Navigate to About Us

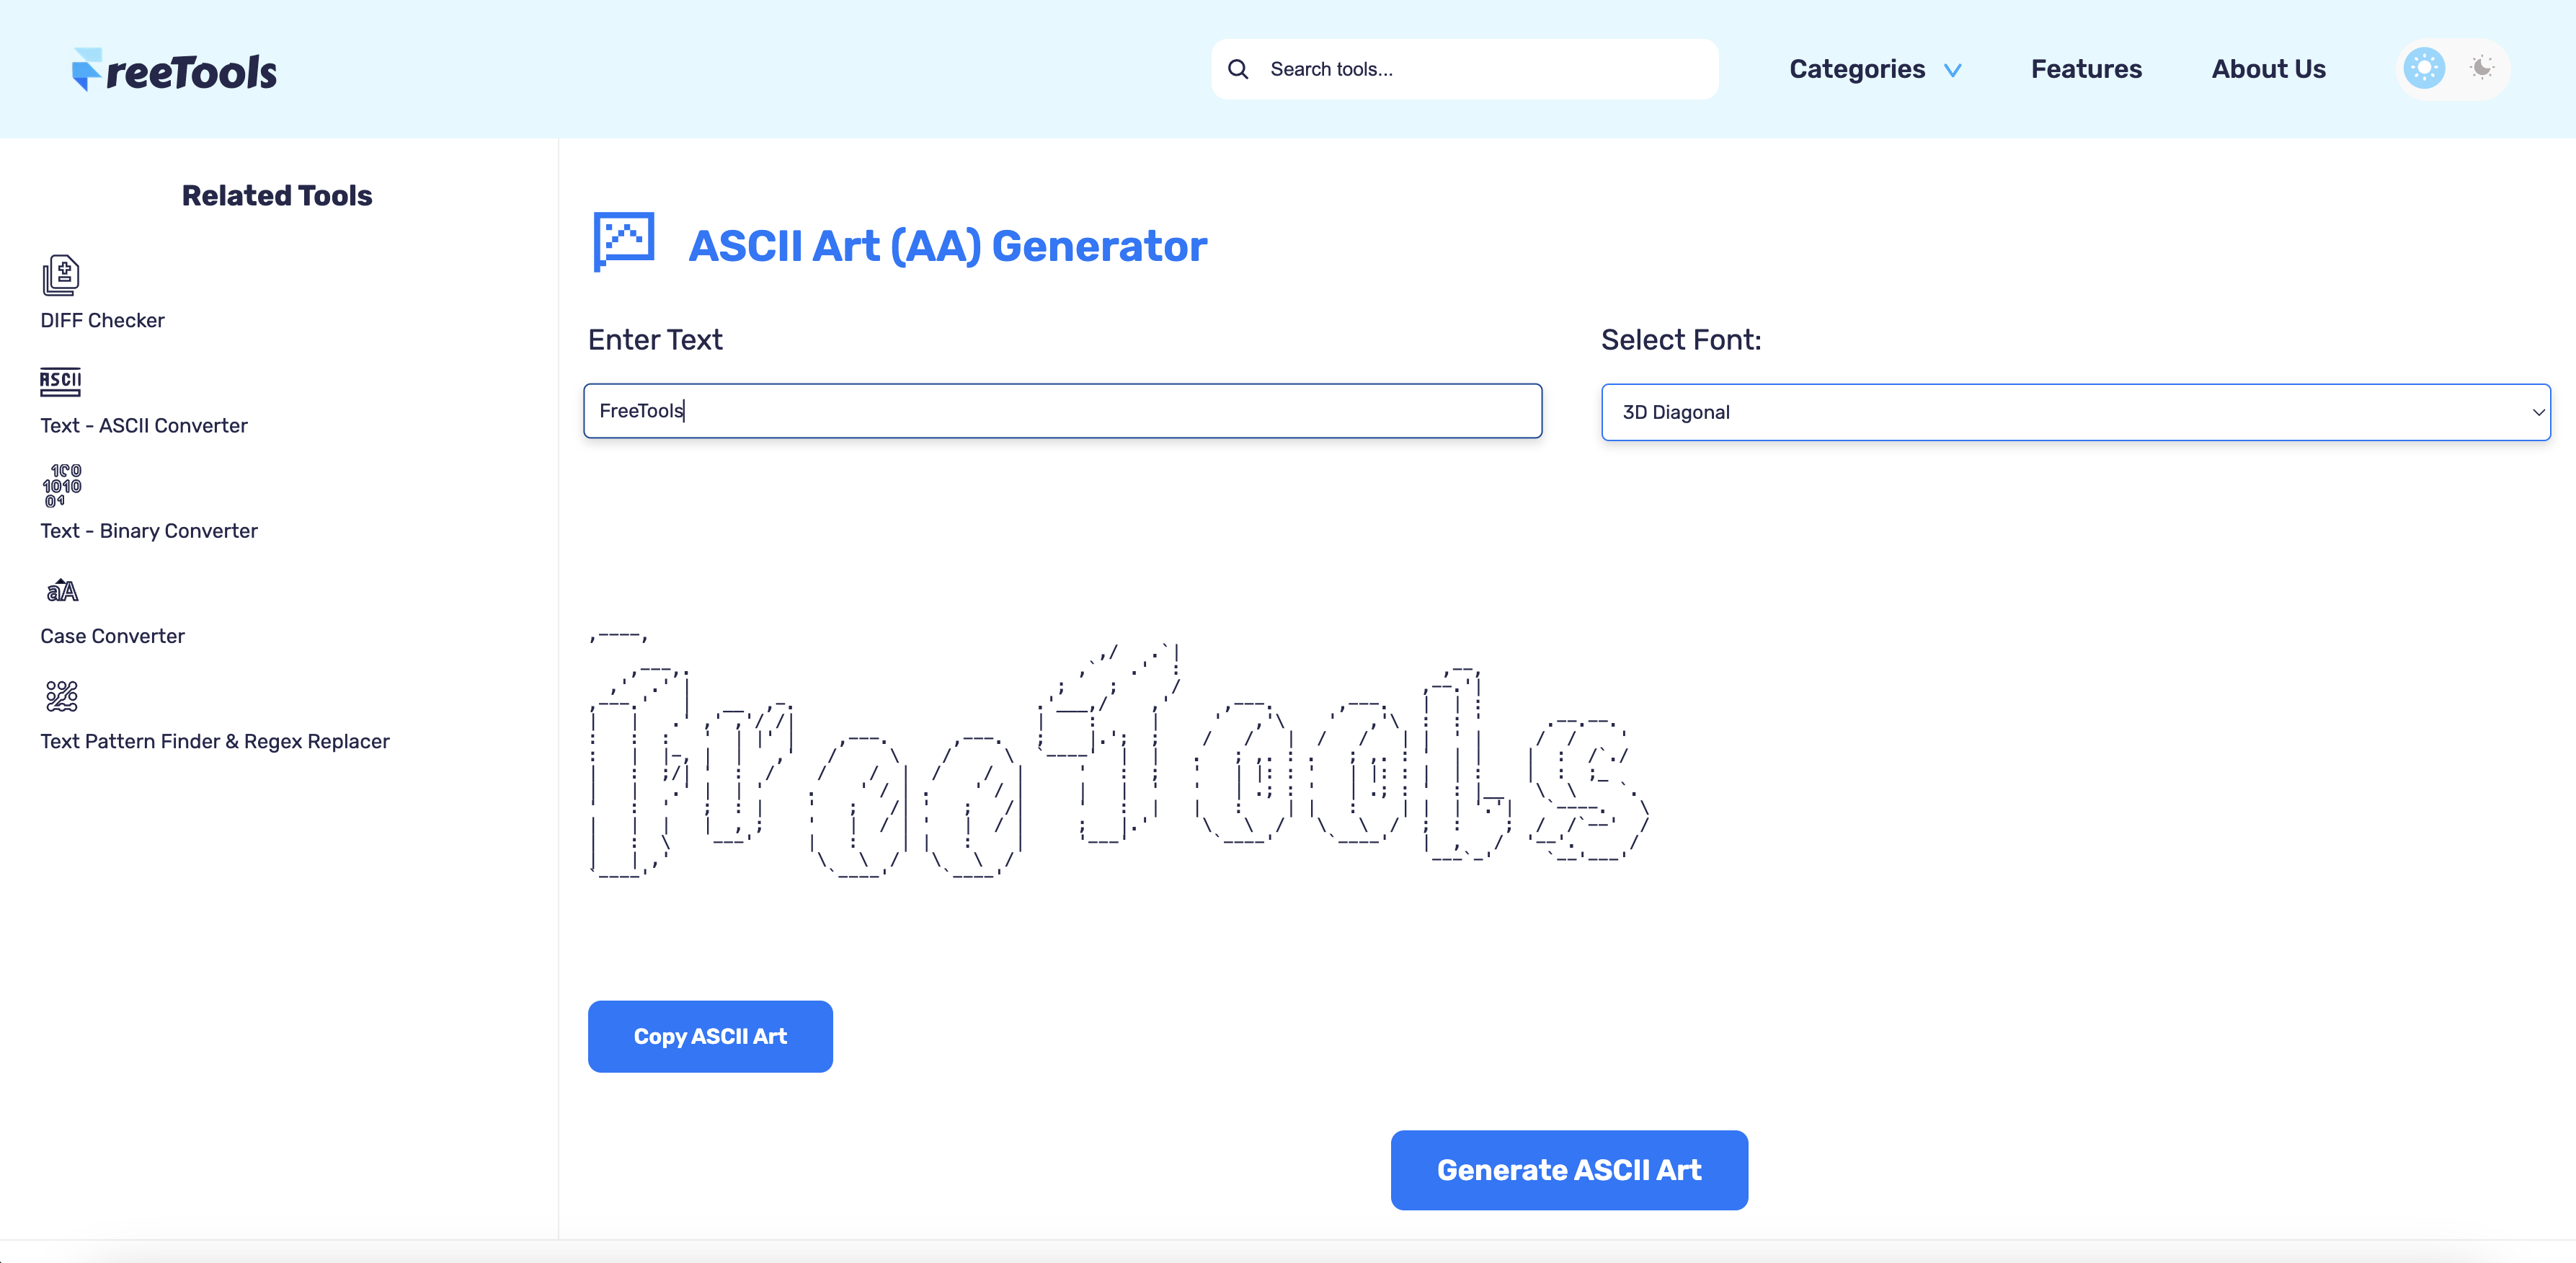click(2268, 68)
